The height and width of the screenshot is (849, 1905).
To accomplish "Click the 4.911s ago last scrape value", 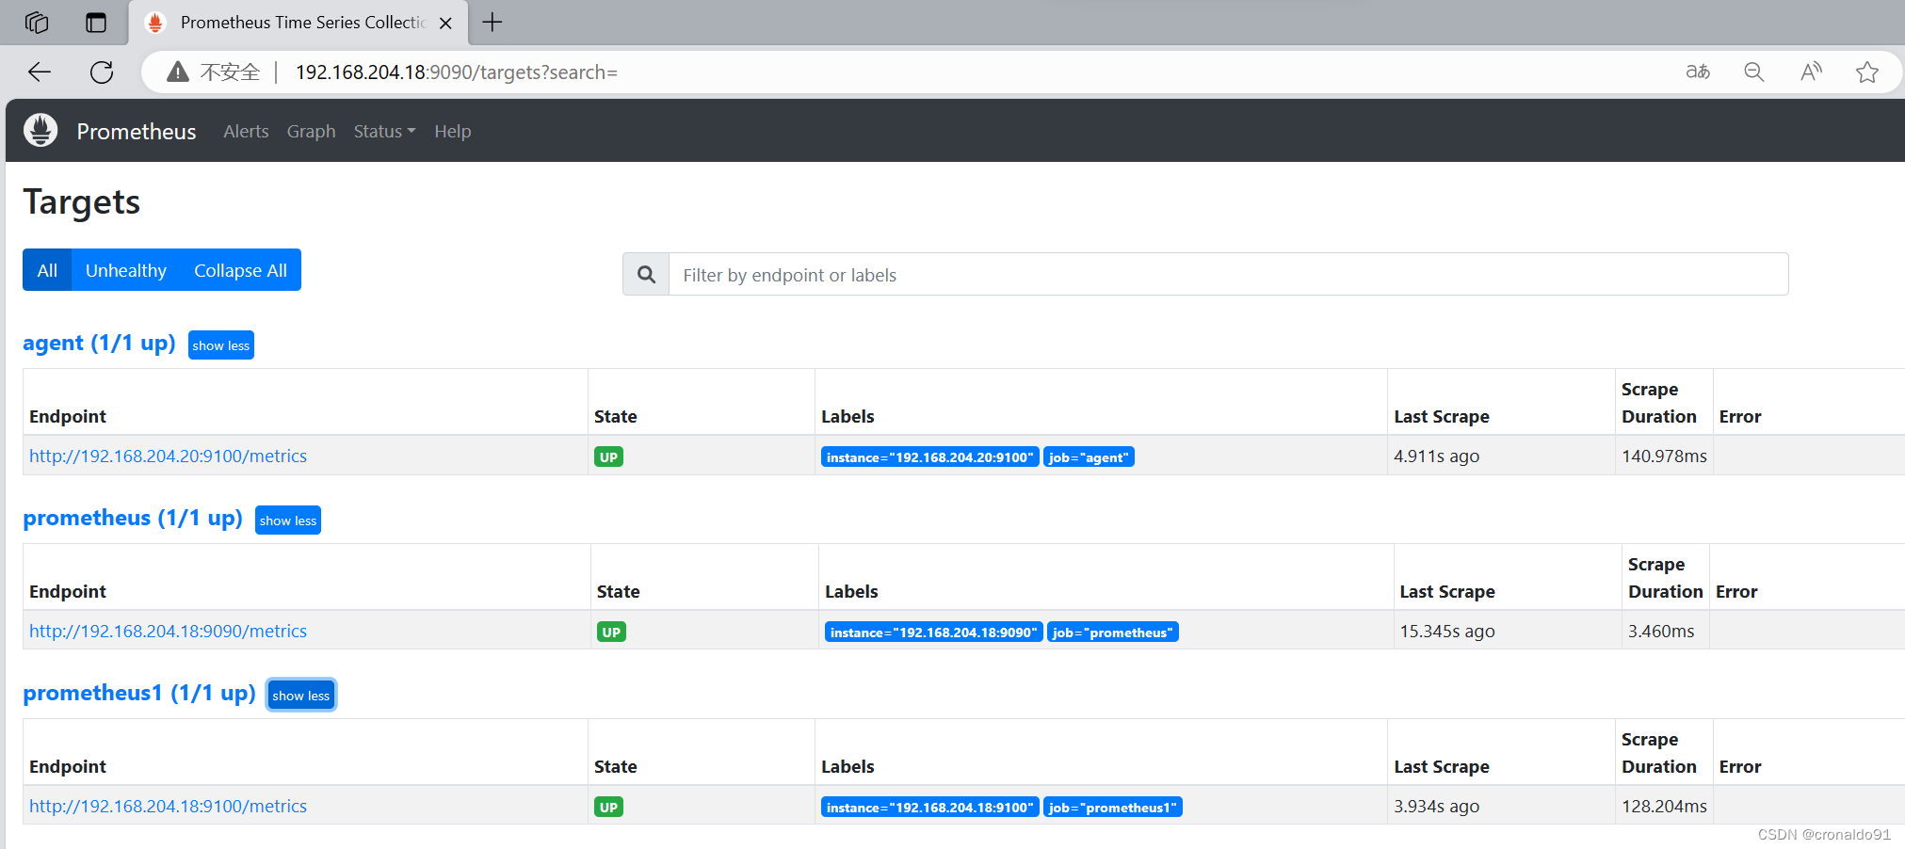I will pos(1436,456).
